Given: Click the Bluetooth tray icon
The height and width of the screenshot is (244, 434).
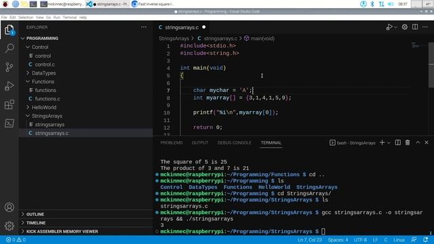Looking at the screenshot, I should [372, 4].
